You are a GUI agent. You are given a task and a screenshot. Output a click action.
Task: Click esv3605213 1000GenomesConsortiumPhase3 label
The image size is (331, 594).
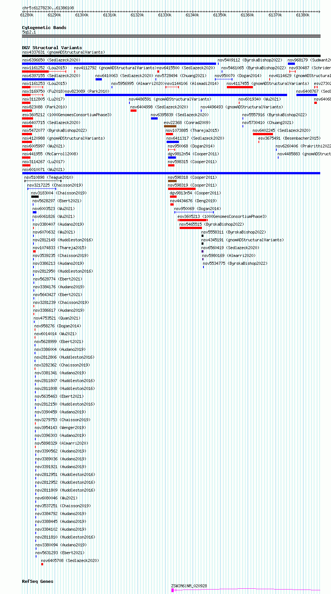222,216
